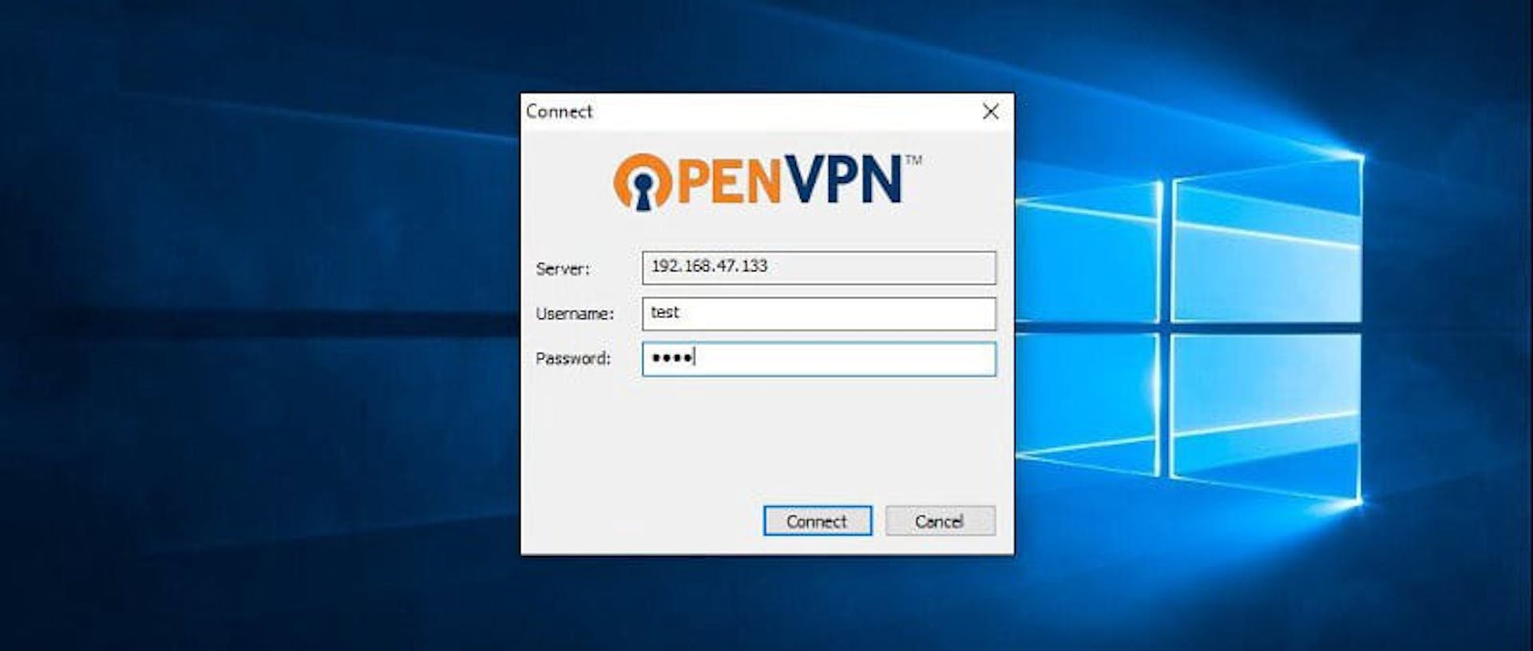Click the Connect button
The height and width of the screenshot is (651, 1533).
817,521
